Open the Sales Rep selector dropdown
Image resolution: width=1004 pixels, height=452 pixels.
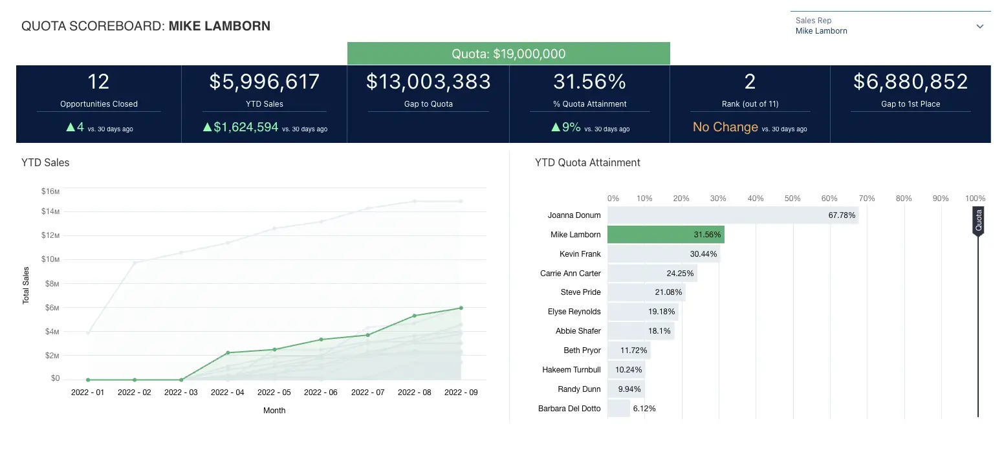point(890,26)
